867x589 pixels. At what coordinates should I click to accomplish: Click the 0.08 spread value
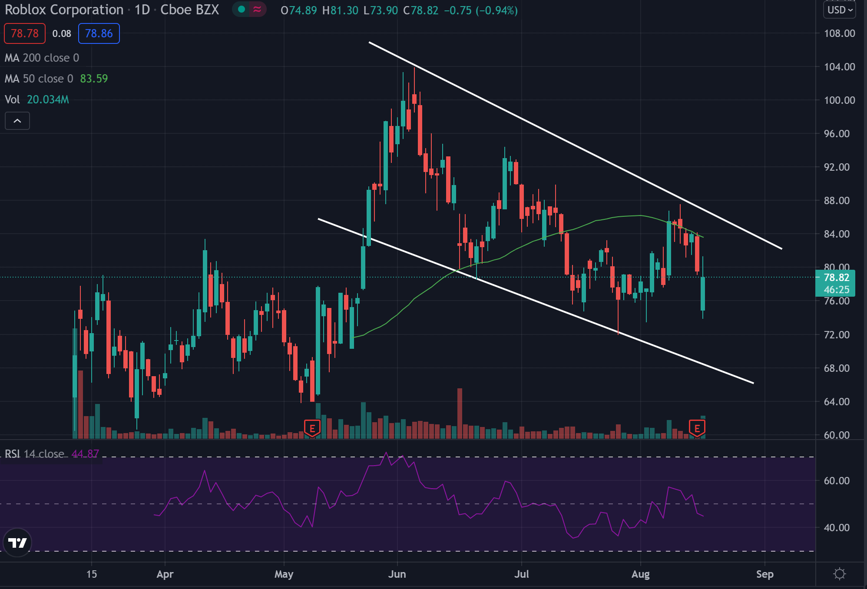click(62, 33)
